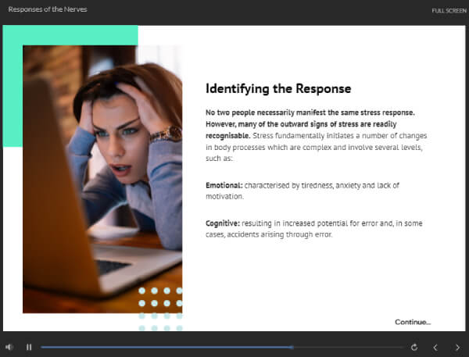Click the playback progress bar handle

click(x=292, y=347)
